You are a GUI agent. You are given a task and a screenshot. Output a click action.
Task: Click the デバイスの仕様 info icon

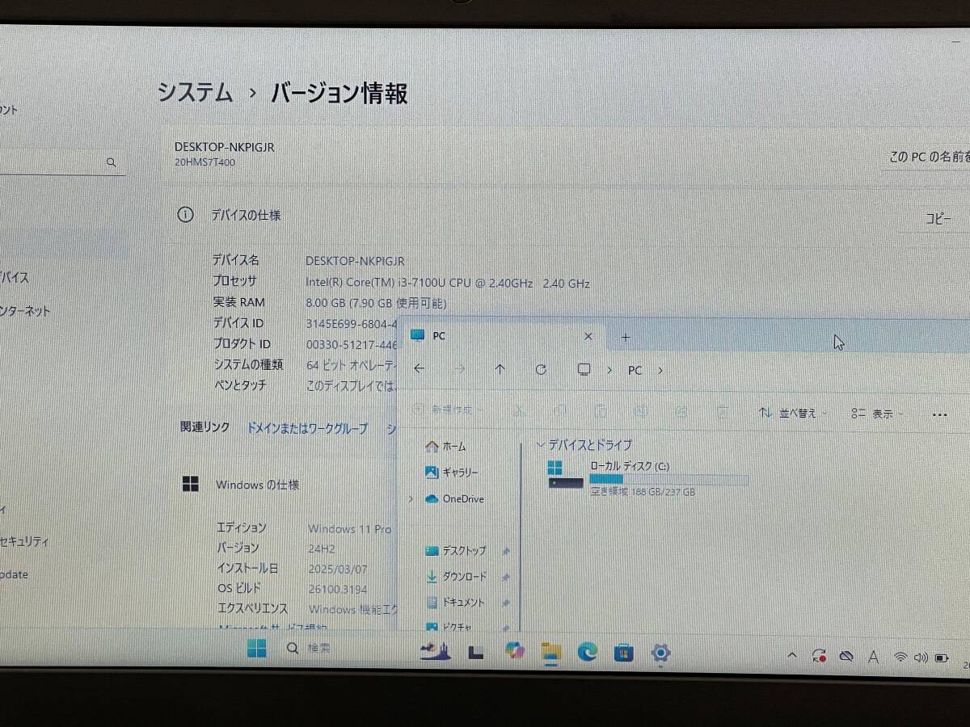pyautogui.click(x=185, y=215)
